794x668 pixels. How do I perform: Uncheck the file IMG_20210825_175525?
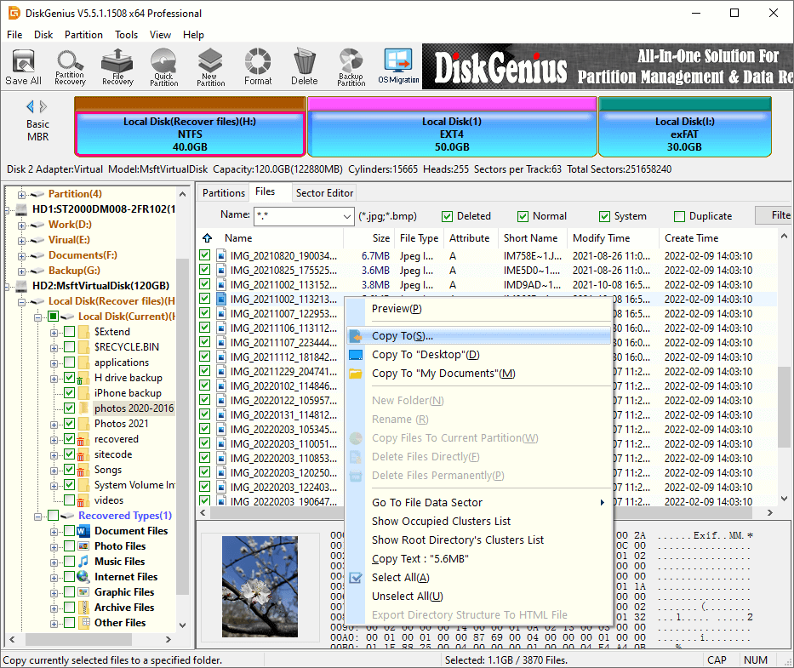[x=205, y=270]
